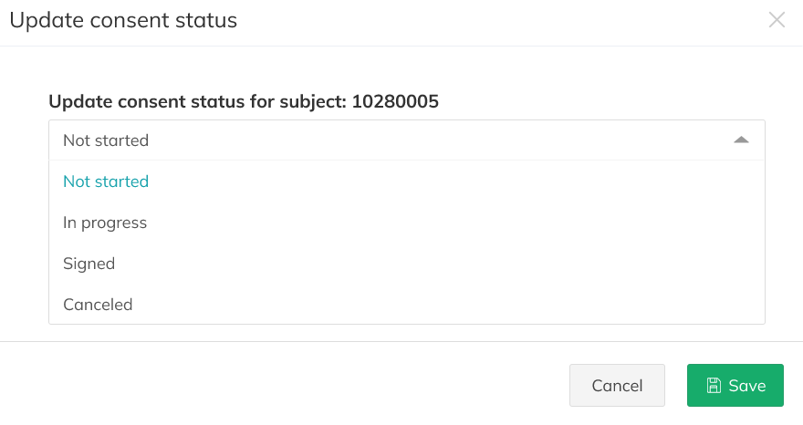The height and width of the screenshot is (425, 803).
Task: Pick the "Canceled" status option
Action: tap(98, 305)
